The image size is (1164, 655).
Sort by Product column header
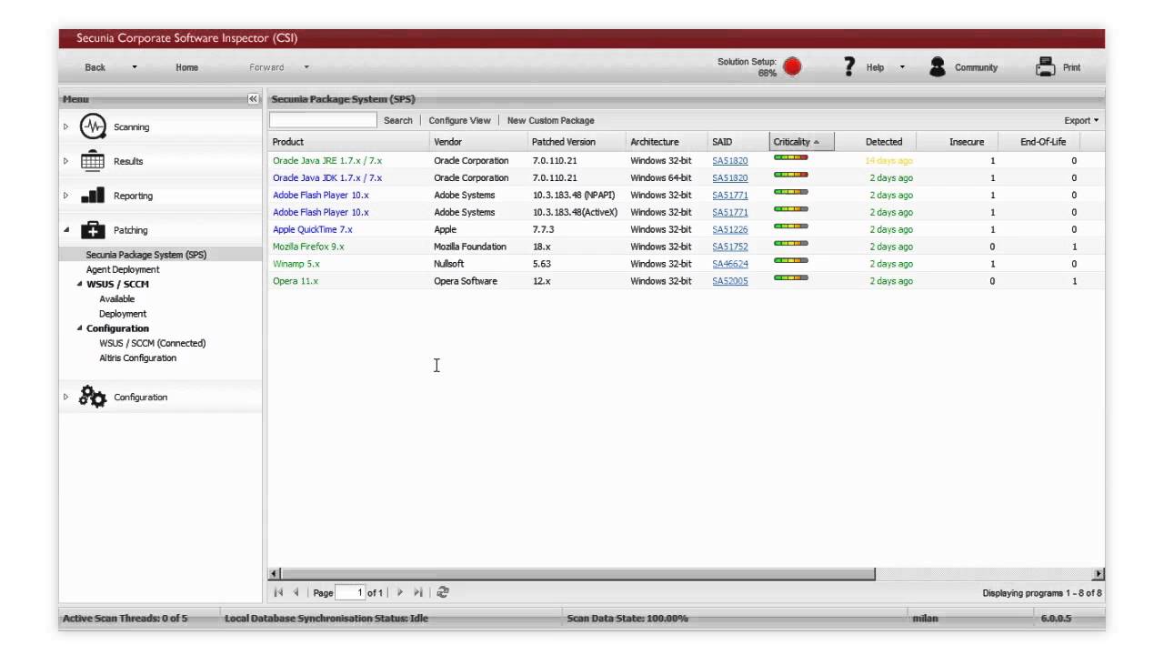[349, 142]
